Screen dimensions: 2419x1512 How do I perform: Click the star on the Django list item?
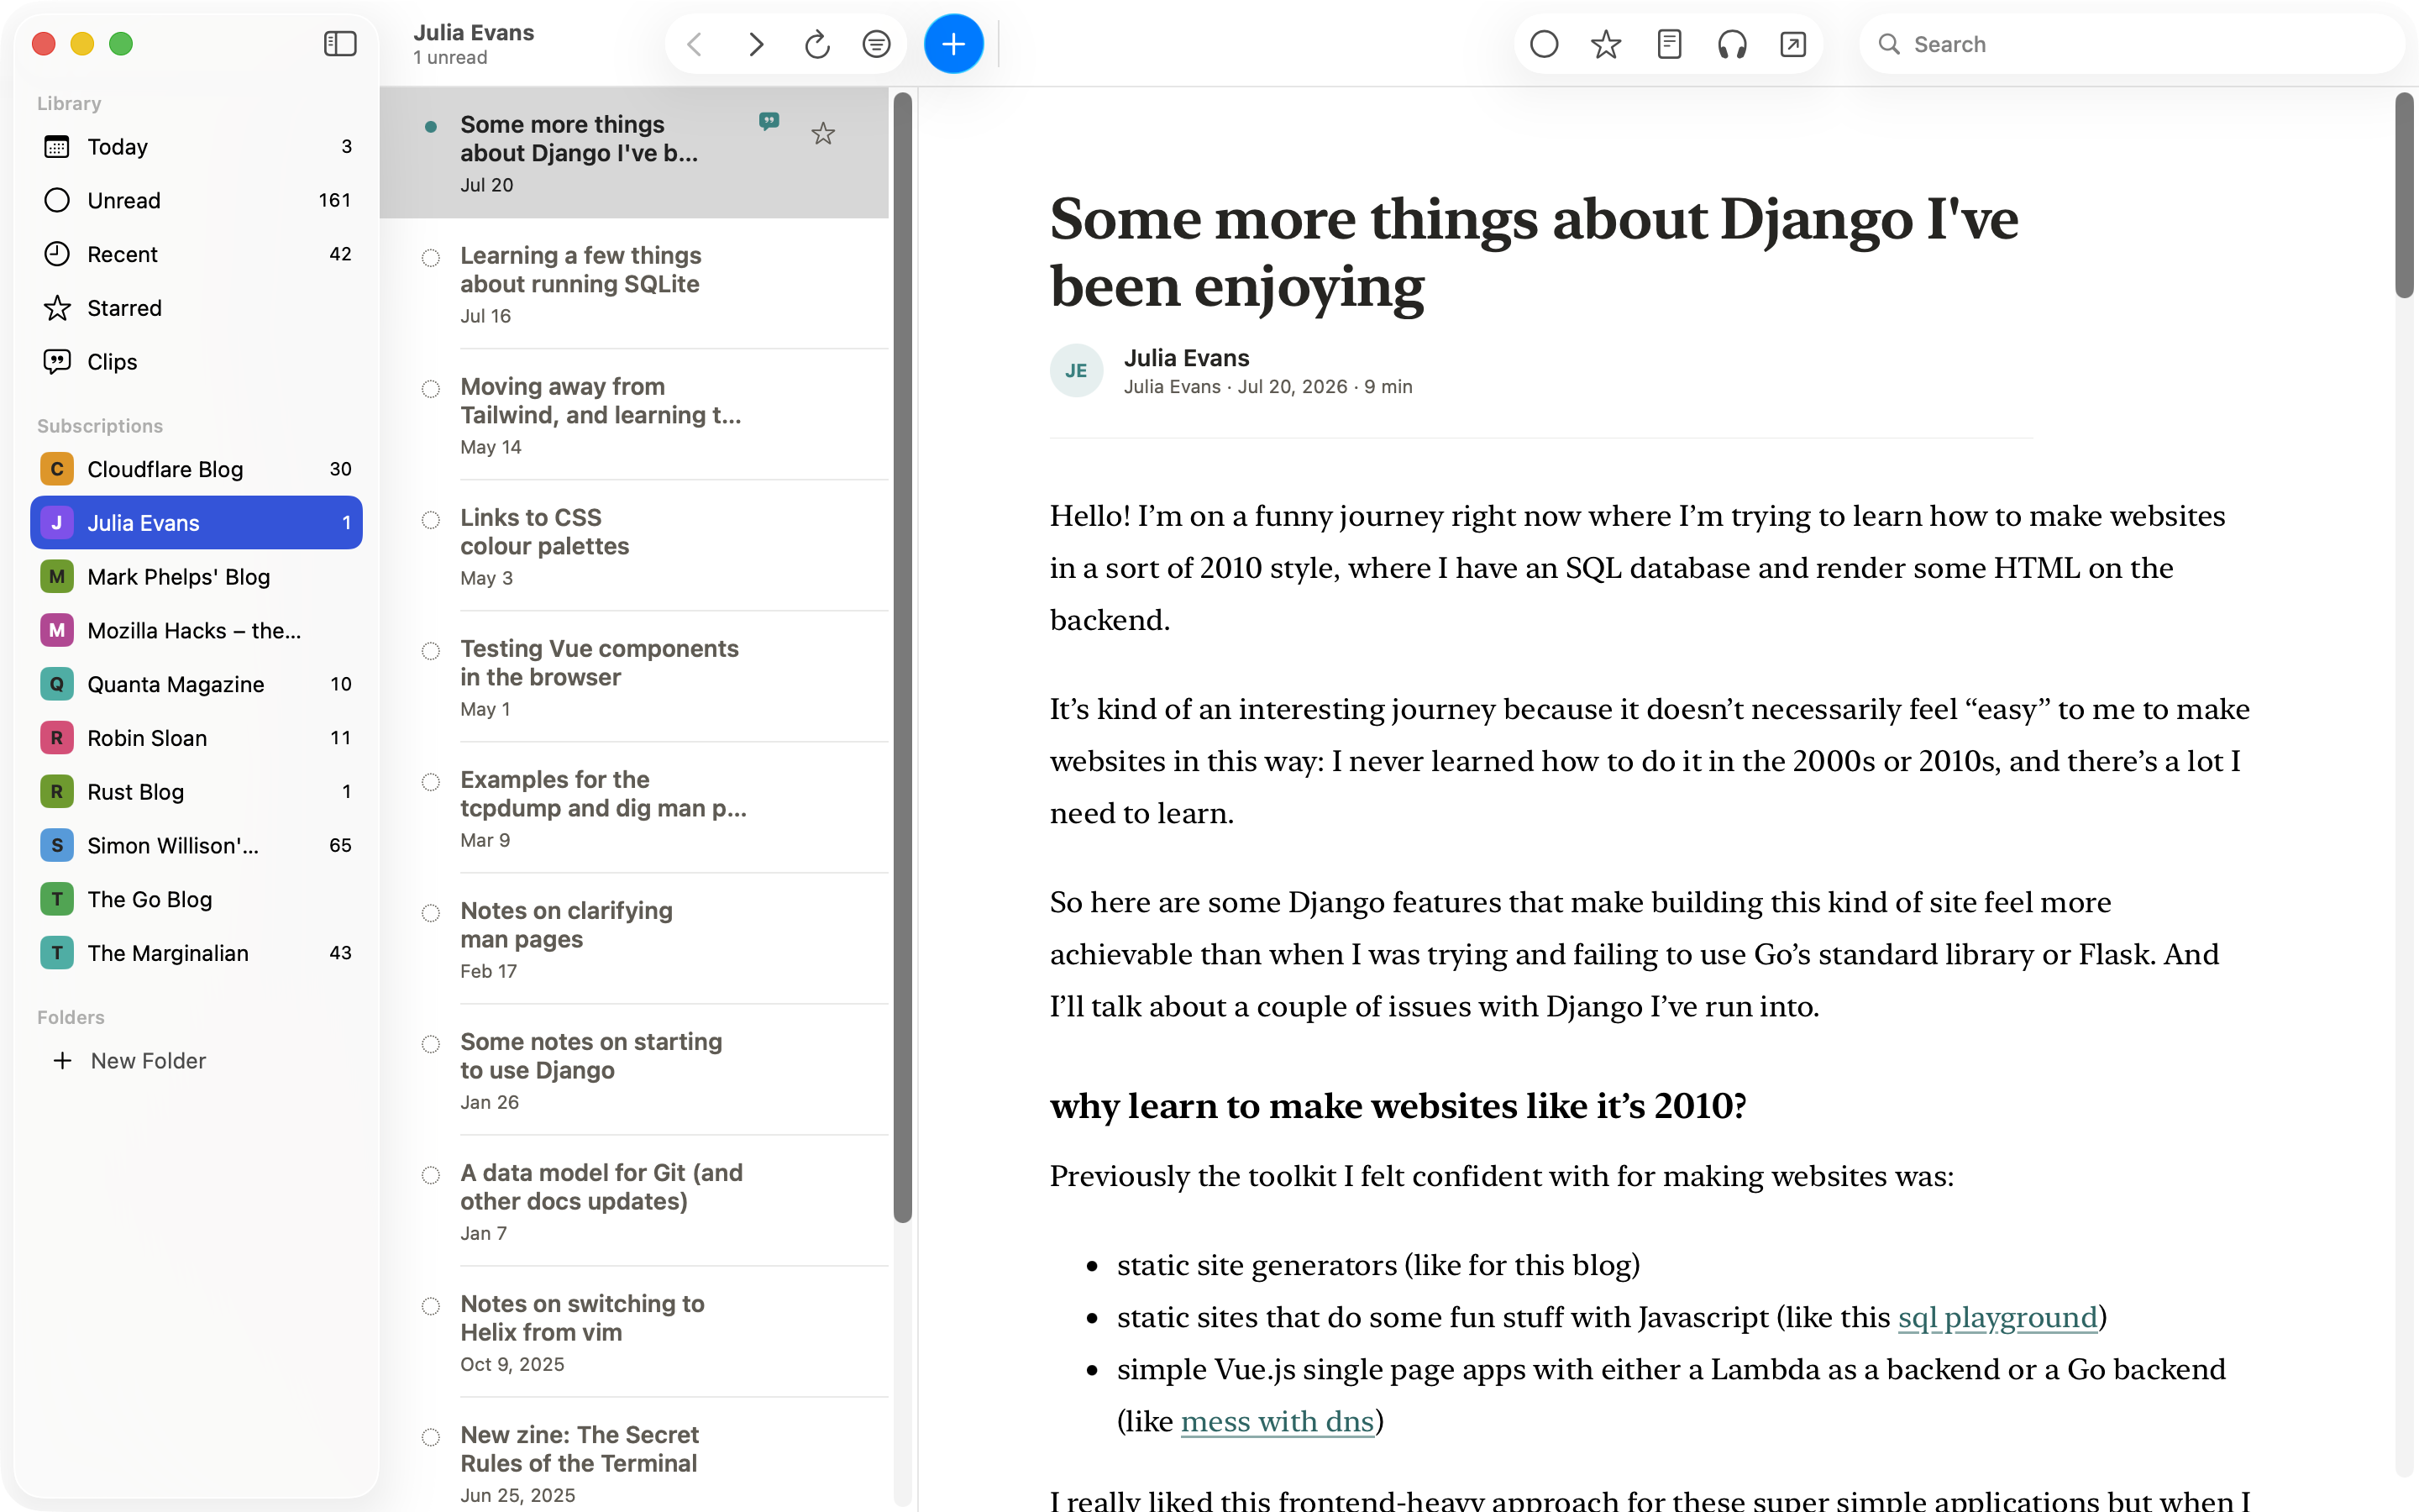pos(822,133)
